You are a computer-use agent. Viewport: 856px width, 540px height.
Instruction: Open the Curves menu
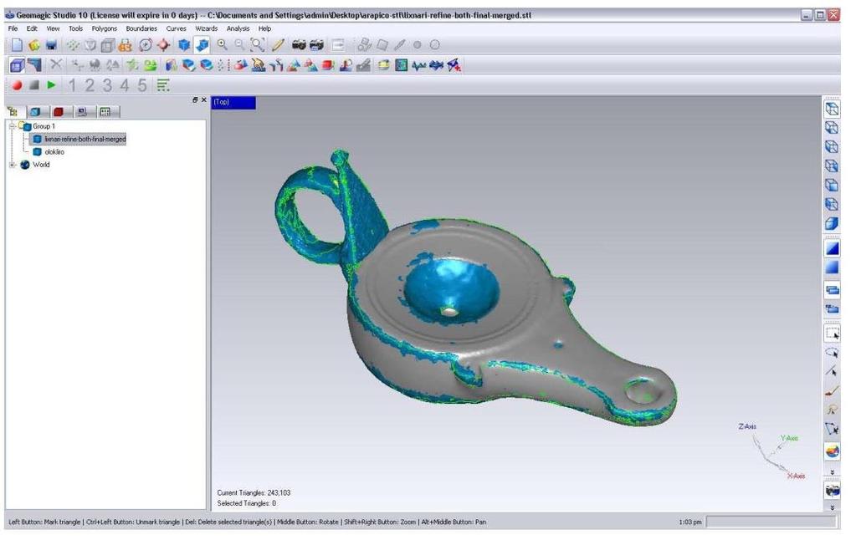pos(177,28)
